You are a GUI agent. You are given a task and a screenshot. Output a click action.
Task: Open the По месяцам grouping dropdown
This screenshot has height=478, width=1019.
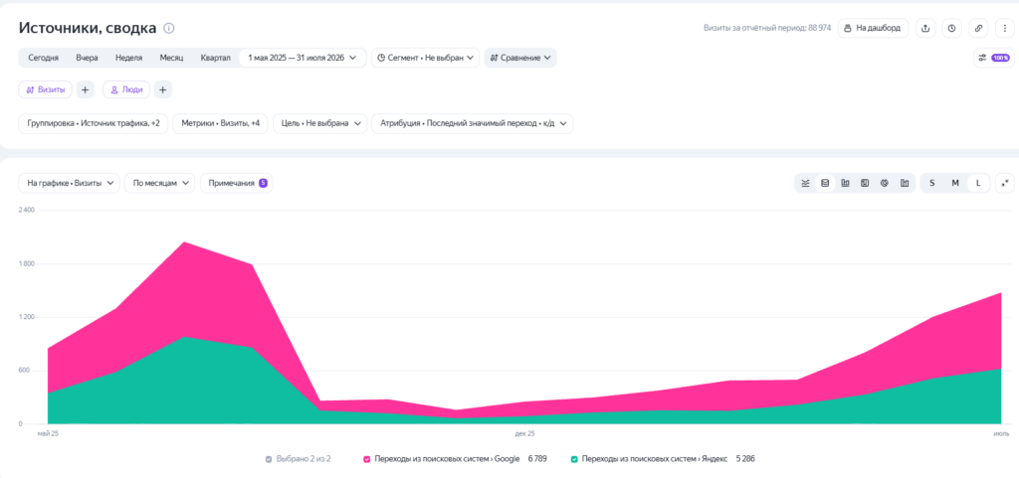(160, 183)
